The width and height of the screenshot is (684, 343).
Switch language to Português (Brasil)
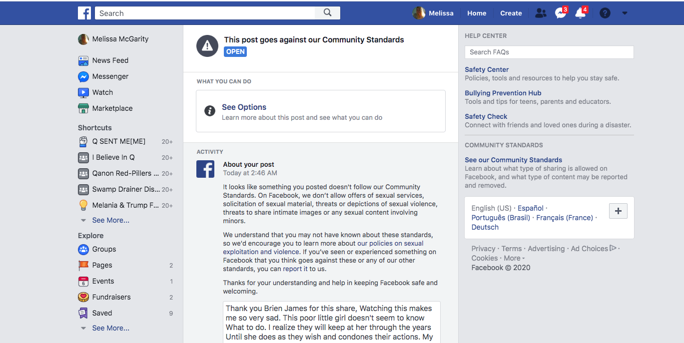click(501, 218)
